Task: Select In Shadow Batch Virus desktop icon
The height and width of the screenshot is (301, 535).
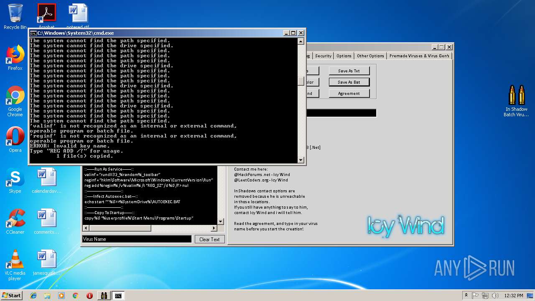Action: [x=516, y=101]
